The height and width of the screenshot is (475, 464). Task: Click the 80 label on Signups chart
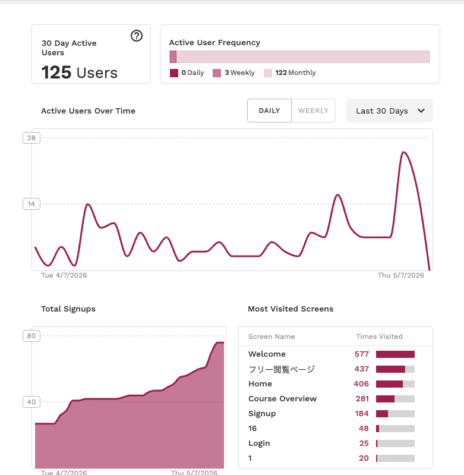pos(31,336)
